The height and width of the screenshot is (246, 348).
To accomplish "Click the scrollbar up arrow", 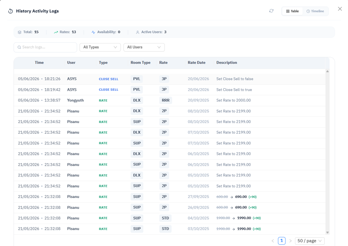I will click(327, 71).
